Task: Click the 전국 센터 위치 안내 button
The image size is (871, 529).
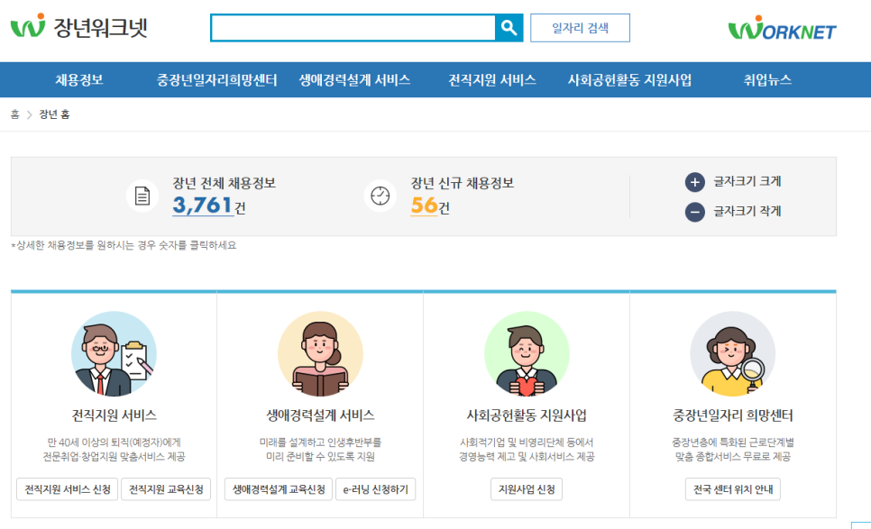Action: (x=733, y=489)
